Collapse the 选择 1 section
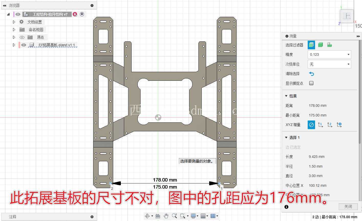The image size is (362, 221). tap(286, 137)
